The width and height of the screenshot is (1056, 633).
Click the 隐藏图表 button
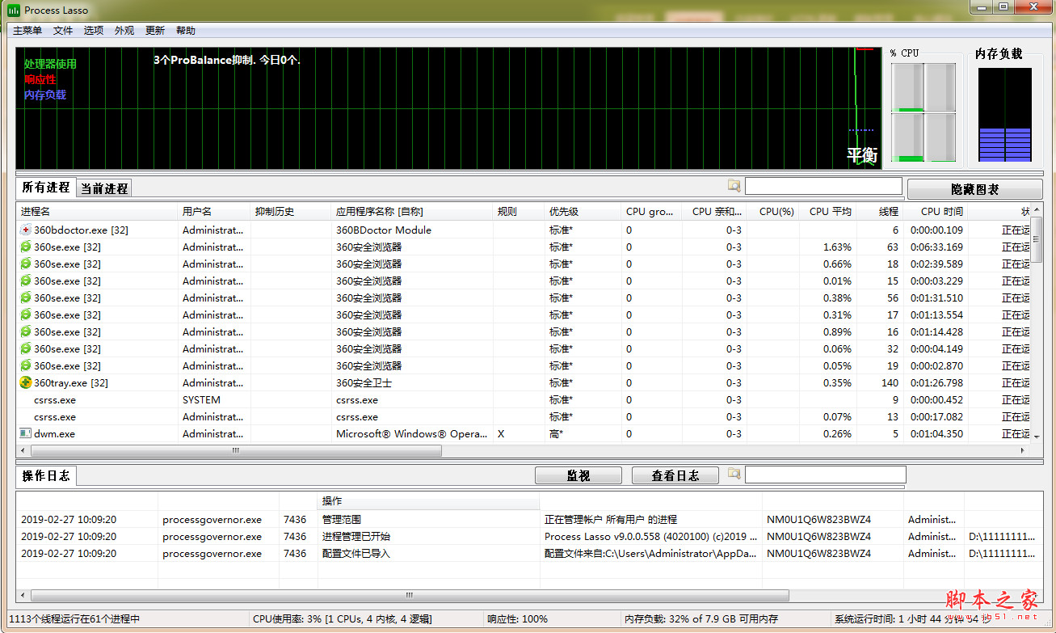coord(975,189)
